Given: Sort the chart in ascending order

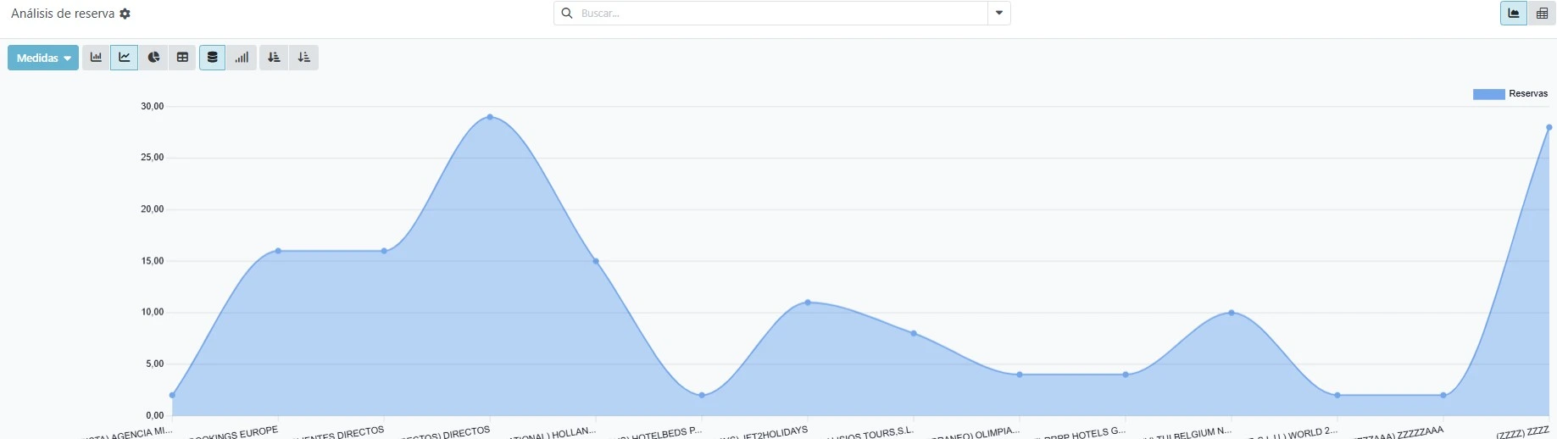Looking at the screenshot, I should (x=303, y=58).
